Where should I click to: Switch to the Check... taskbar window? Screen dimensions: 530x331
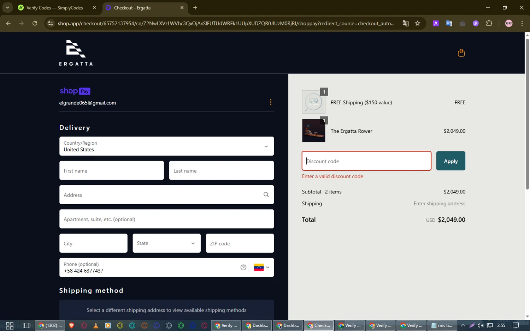(x=319, y=325)
